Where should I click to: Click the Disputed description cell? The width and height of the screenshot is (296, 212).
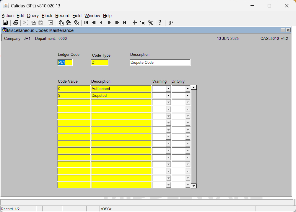coord(121,96)
